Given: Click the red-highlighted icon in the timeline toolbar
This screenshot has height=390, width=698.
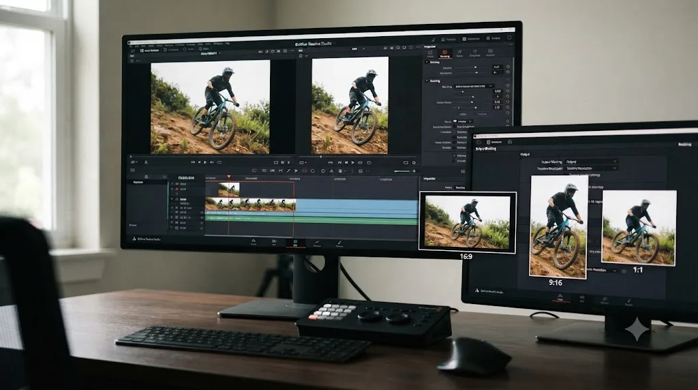Looking at the screenshot, I should click(305, 170).
